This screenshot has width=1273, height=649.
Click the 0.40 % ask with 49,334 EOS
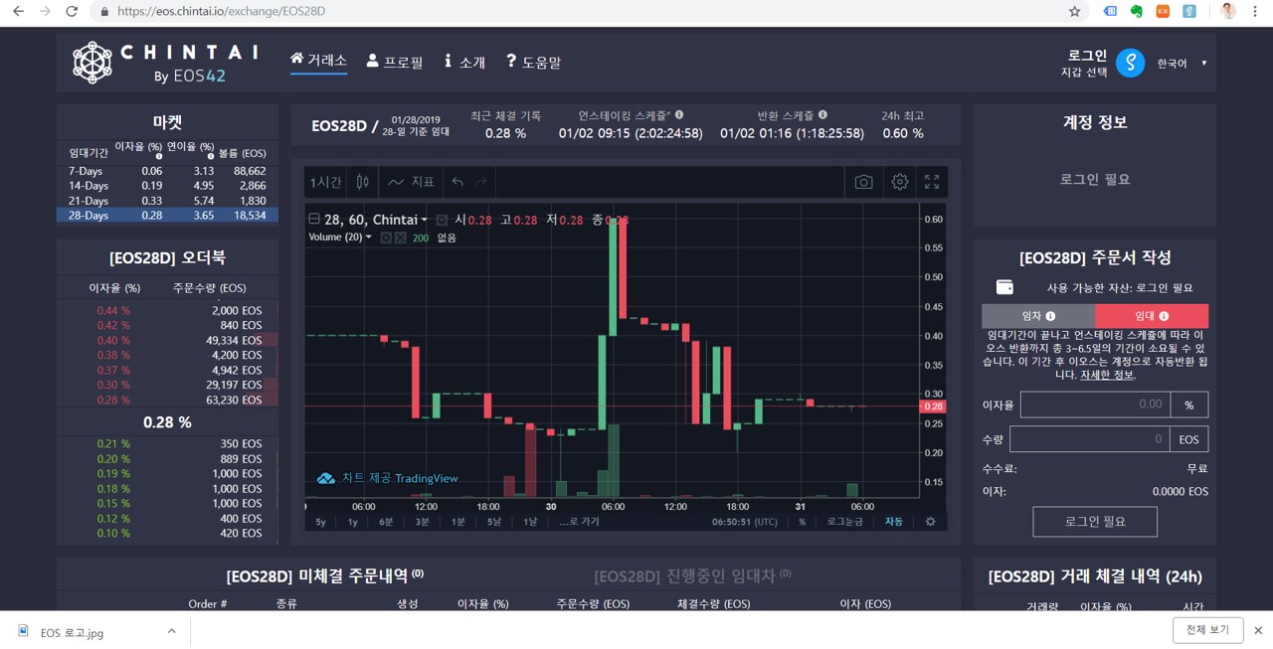(167, 340)
